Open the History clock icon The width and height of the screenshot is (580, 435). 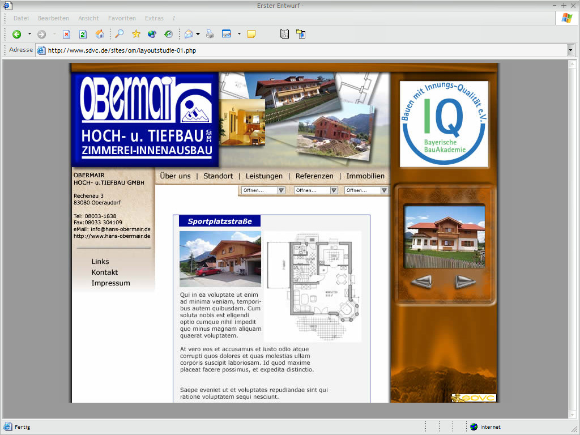click(x=168, y=34)
